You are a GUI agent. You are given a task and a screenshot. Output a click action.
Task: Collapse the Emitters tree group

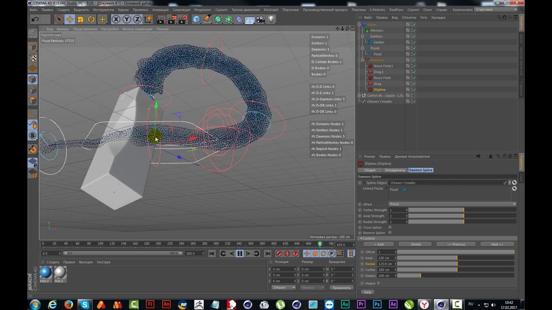[x=363, y=37]
